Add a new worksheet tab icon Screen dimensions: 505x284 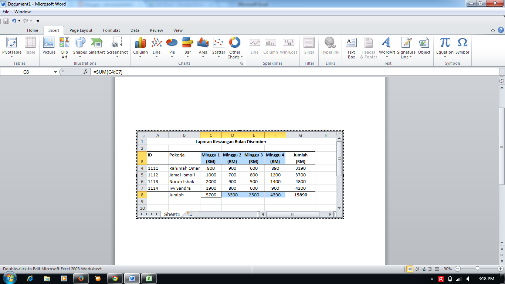click(190, 214)
